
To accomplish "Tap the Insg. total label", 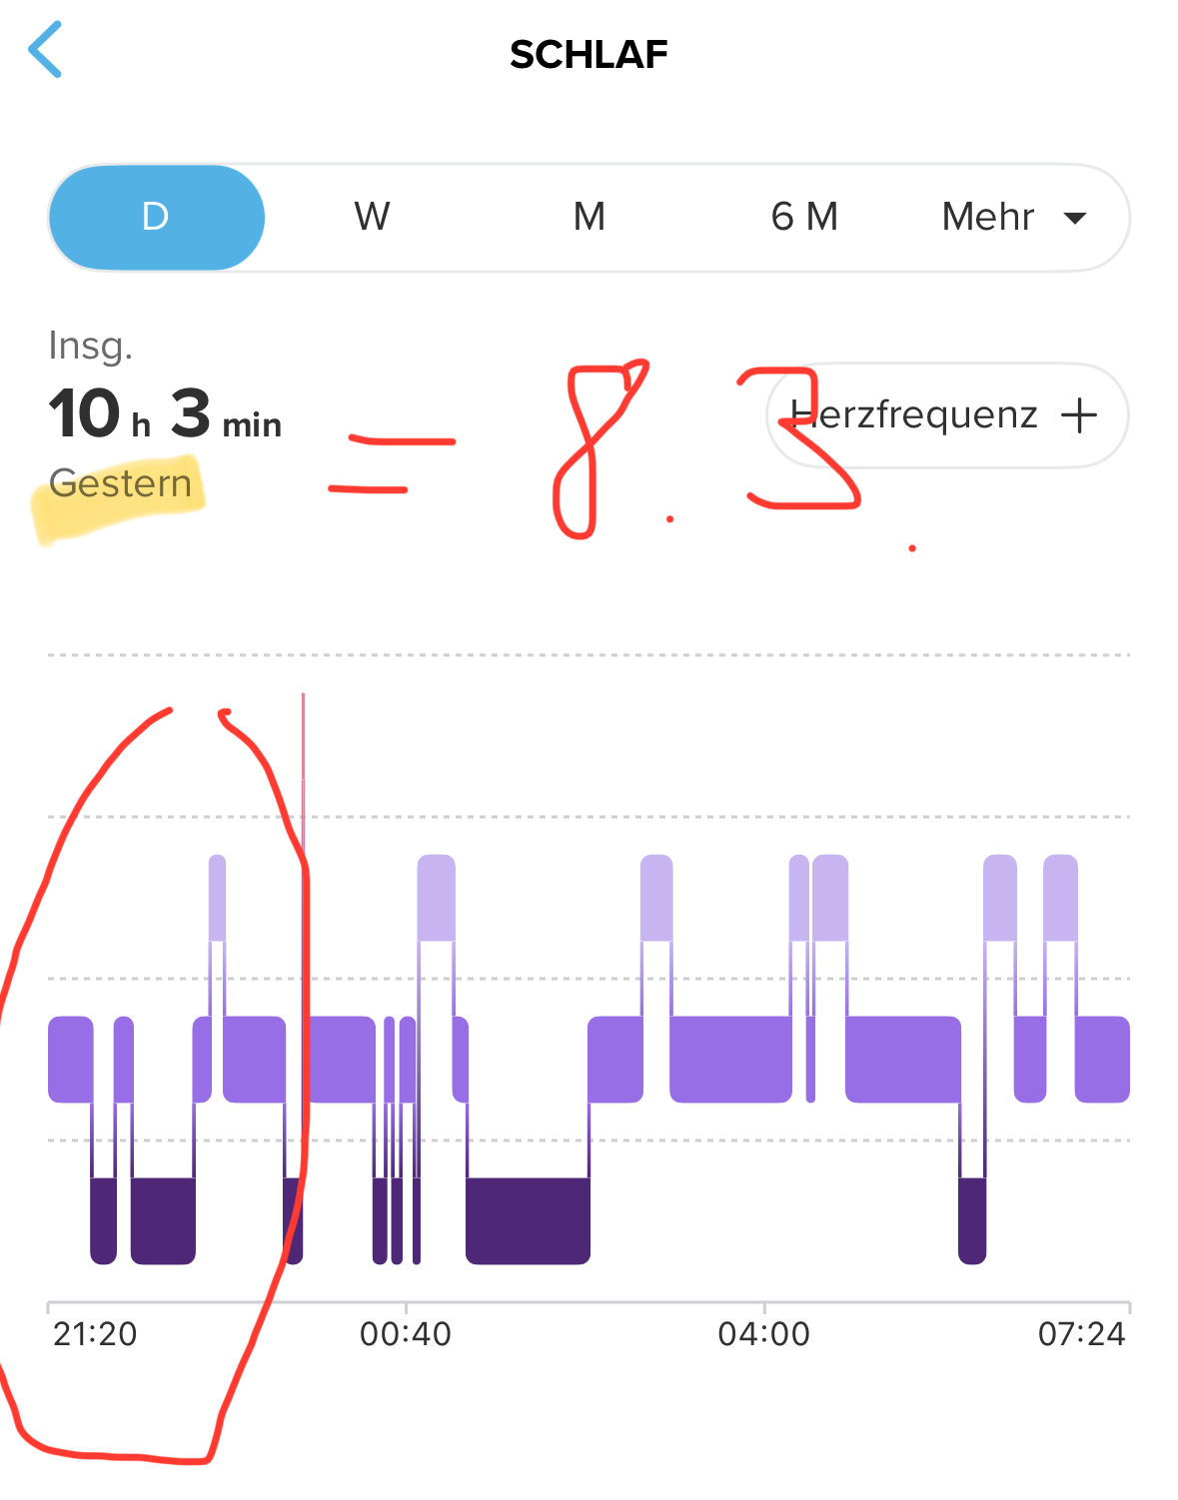I will [90, 346].
